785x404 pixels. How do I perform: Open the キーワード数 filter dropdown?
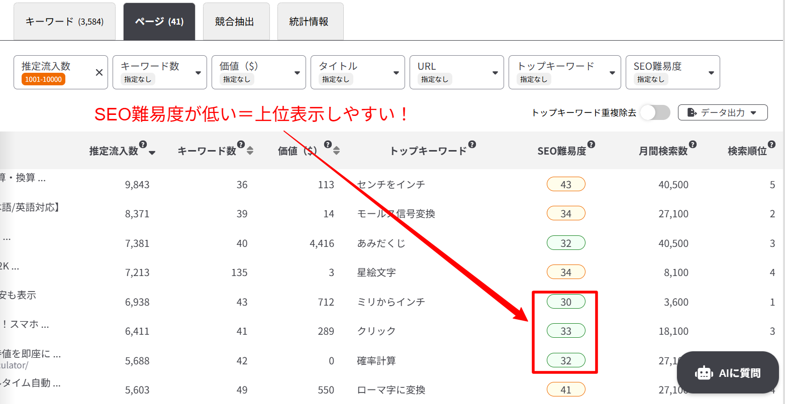pyautogui.click(x=159, y=72)
